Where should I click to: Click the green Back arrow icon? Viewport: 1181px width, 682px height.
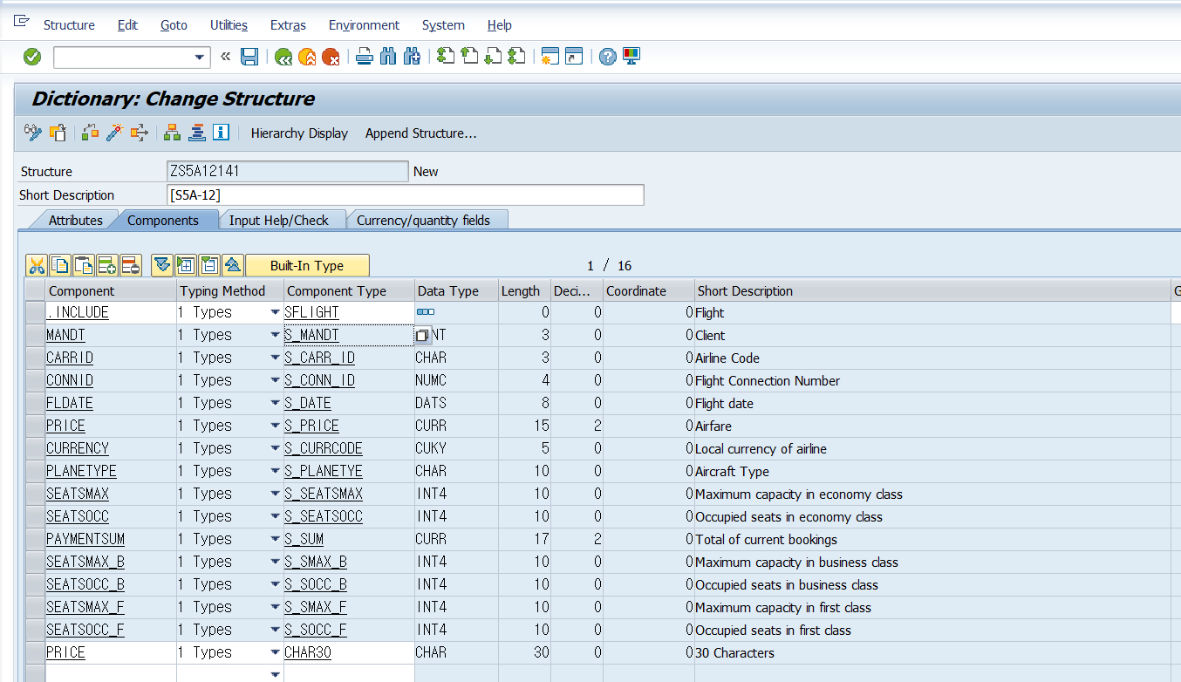coord(283,57)
